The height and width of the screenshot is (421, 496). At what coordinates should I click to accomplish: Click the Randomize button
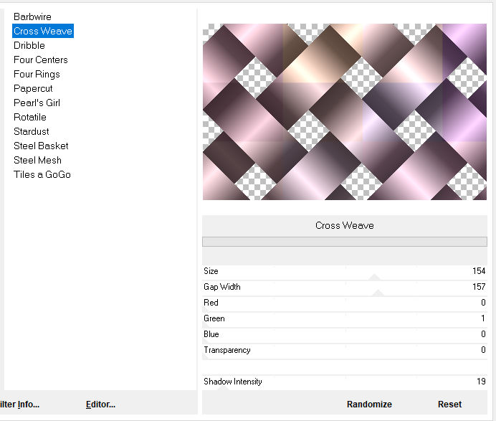(369, 404)
